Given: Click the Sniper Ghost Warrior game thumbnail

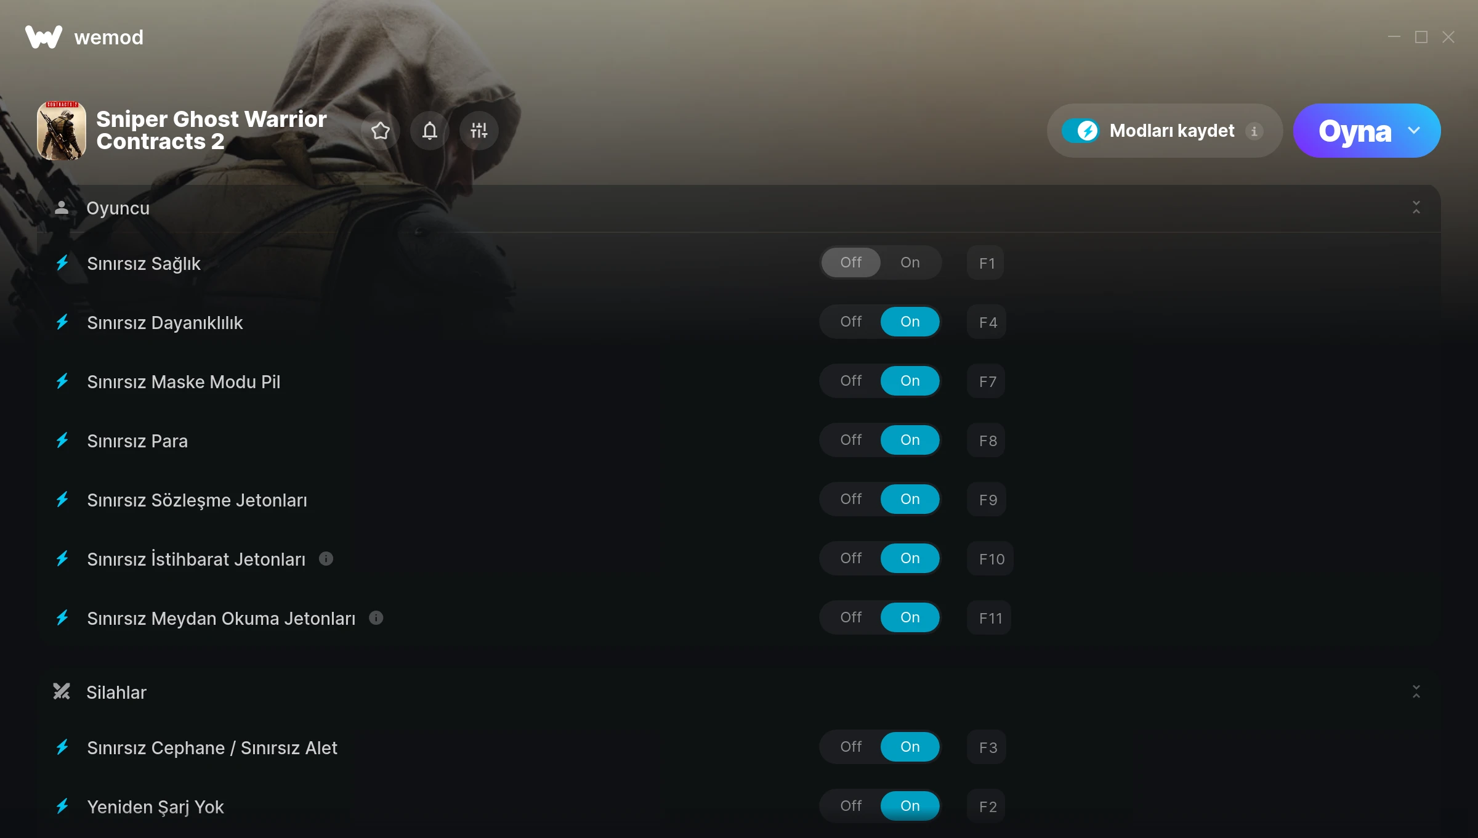Looking at the screenshot, I should pos(62,131).
